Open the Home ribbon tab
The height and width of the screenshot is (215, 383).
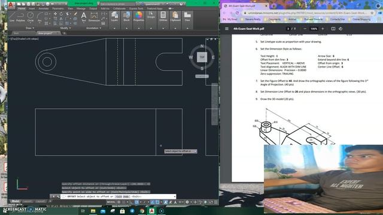pos(22,8)
